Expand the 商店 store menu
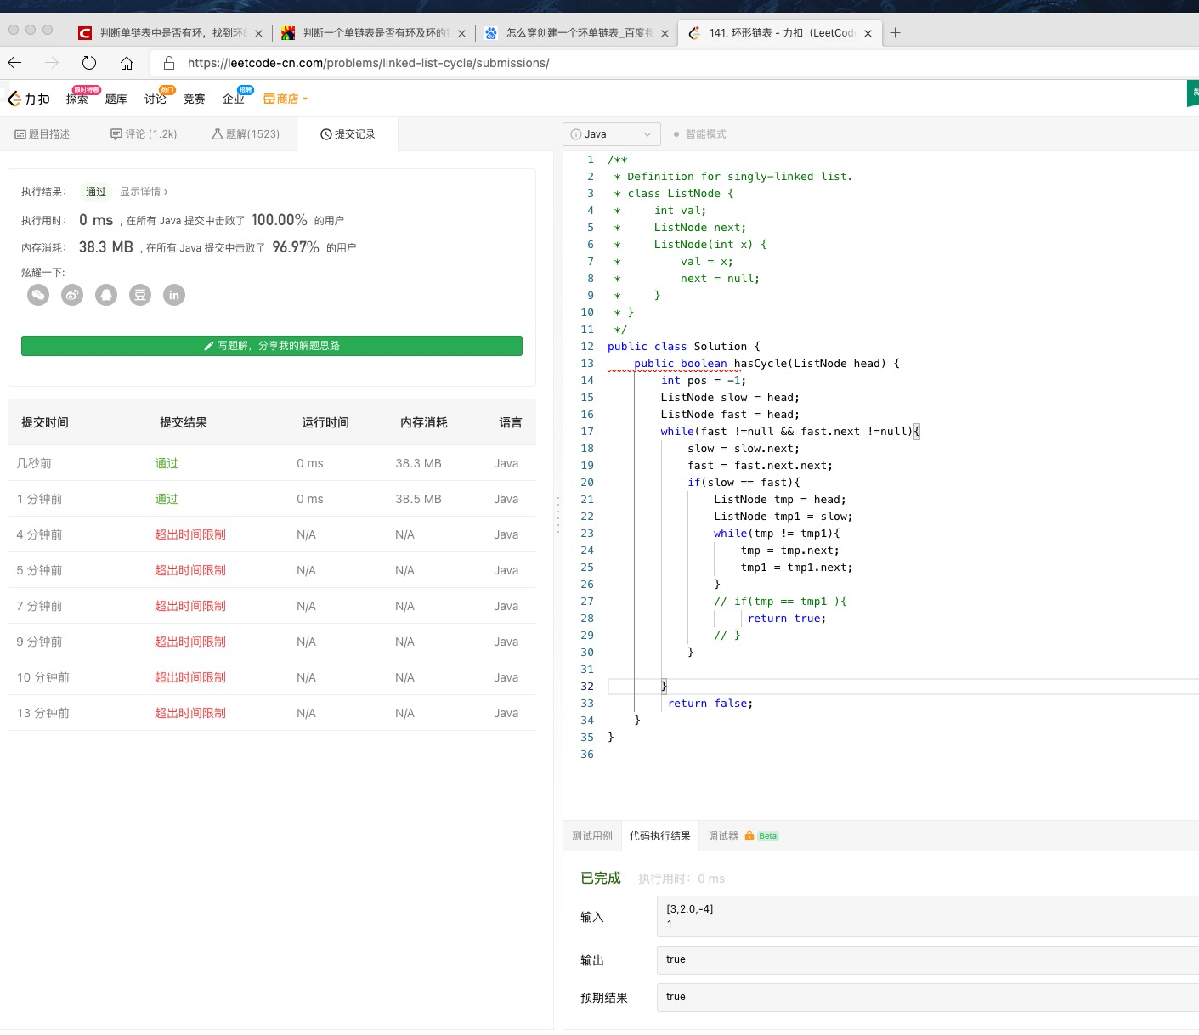 point(286,99)
